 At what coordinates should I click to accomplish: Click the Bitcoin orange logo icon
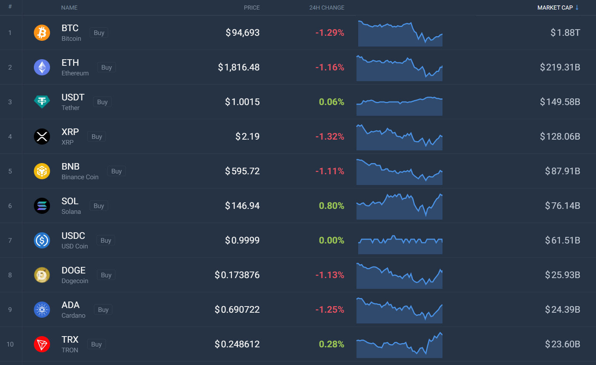point(42,33)
